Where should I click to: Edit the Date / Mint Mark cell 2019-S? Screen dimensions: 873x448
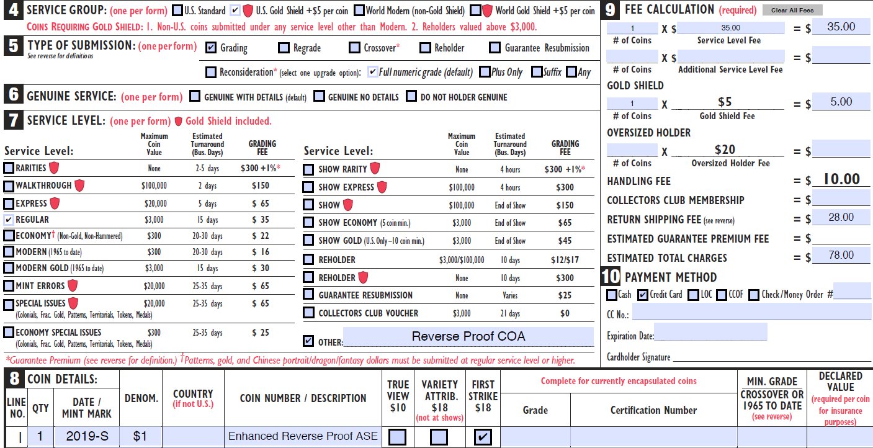[86, 437]
